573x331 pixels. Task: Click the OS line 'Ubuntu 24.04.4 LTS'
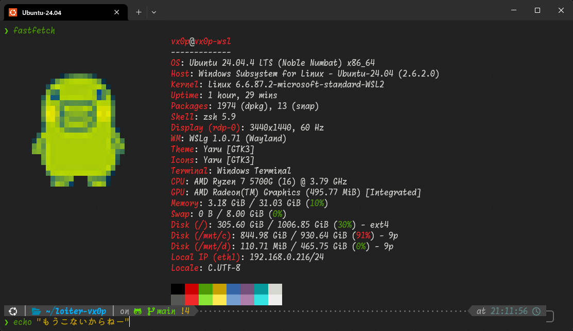(x=273, y=63)
